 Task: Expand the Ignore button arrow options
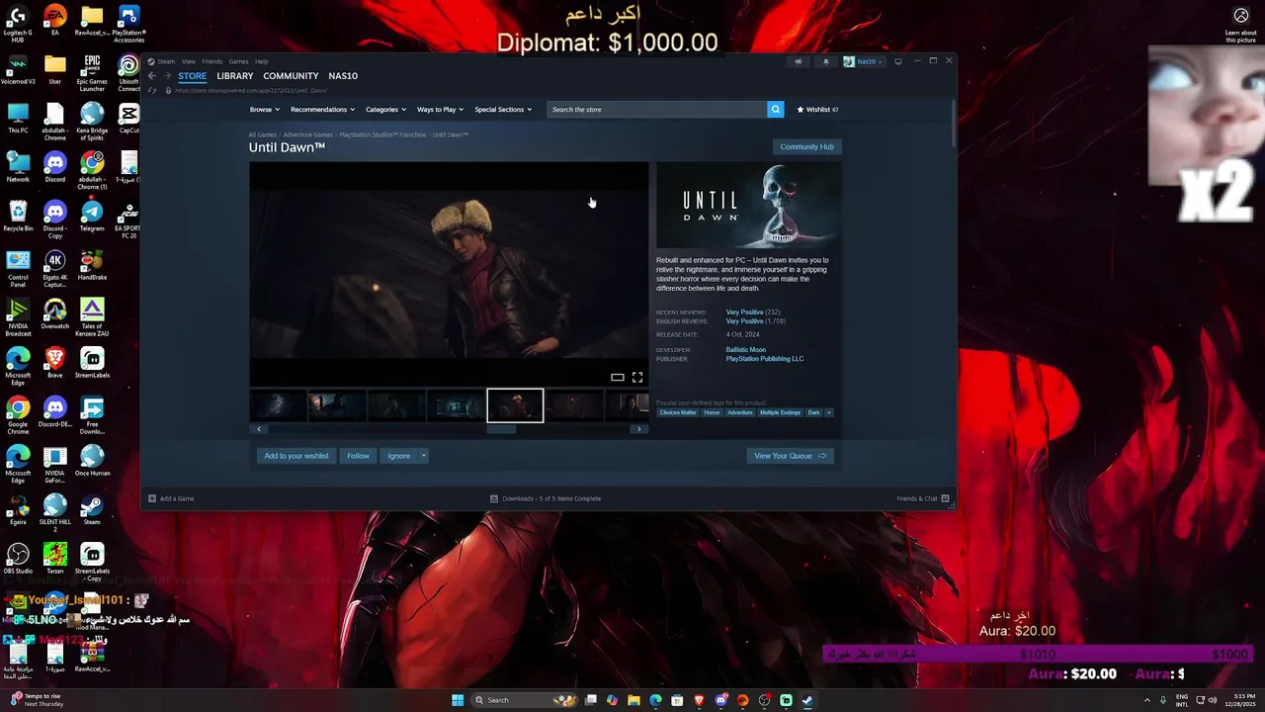[423, 456]
